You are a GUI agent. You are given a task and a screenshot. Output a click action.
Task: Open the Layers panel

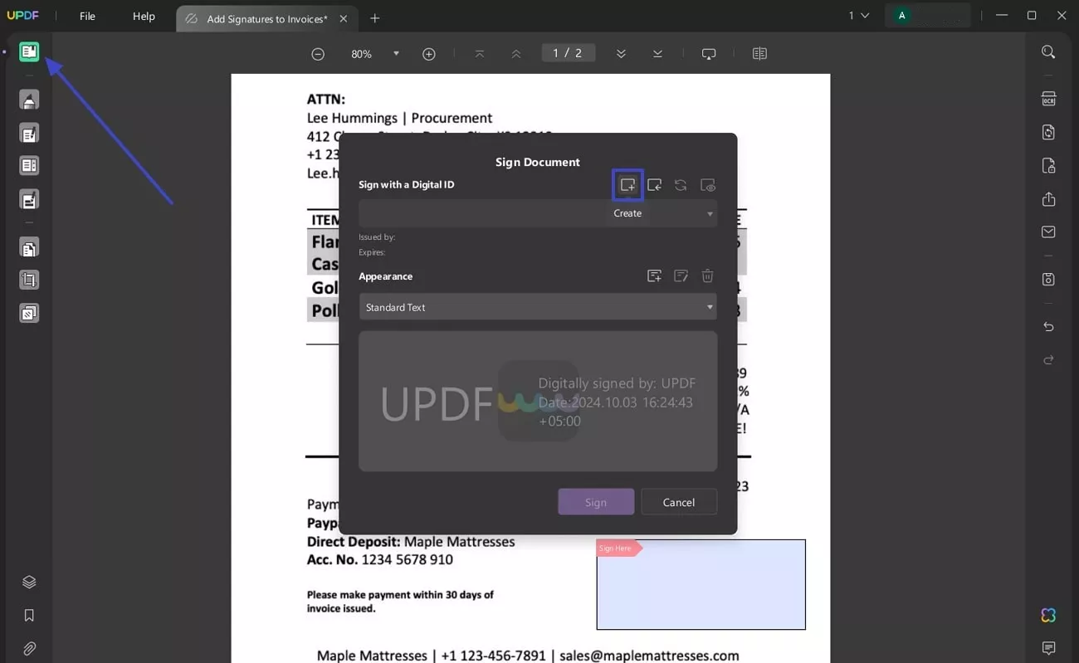(29, 582)
